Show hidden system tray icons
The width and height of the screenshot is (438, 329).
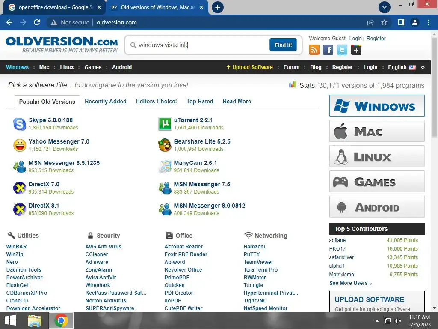377,321
